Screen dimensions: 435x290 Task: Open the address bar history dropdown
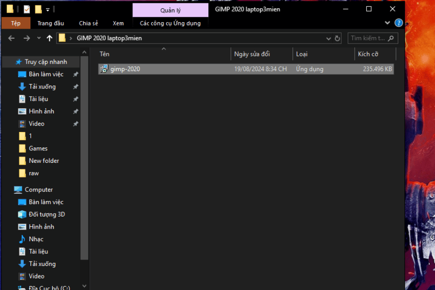pyautogui.click(x=328, y=38)
